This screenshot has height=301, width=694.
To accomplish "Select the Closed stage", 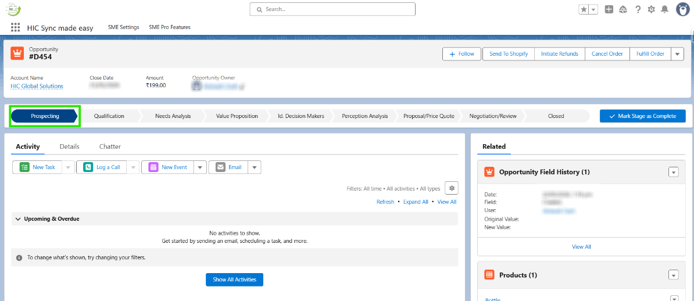I will 556,116.
